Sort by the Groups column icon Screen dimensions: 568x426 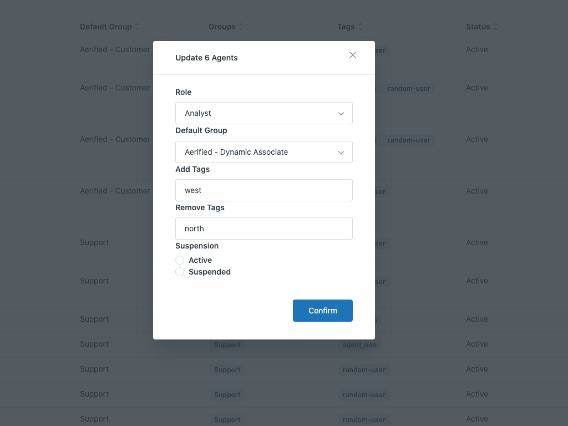pos(241,27)
